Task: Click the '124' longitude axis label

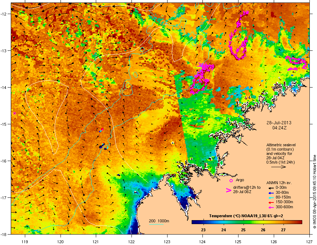Action: pyautogui.click(x=202, y=241)
